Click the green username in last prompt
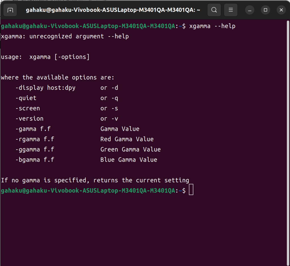290x266 pixels. (x=88, y=191)
